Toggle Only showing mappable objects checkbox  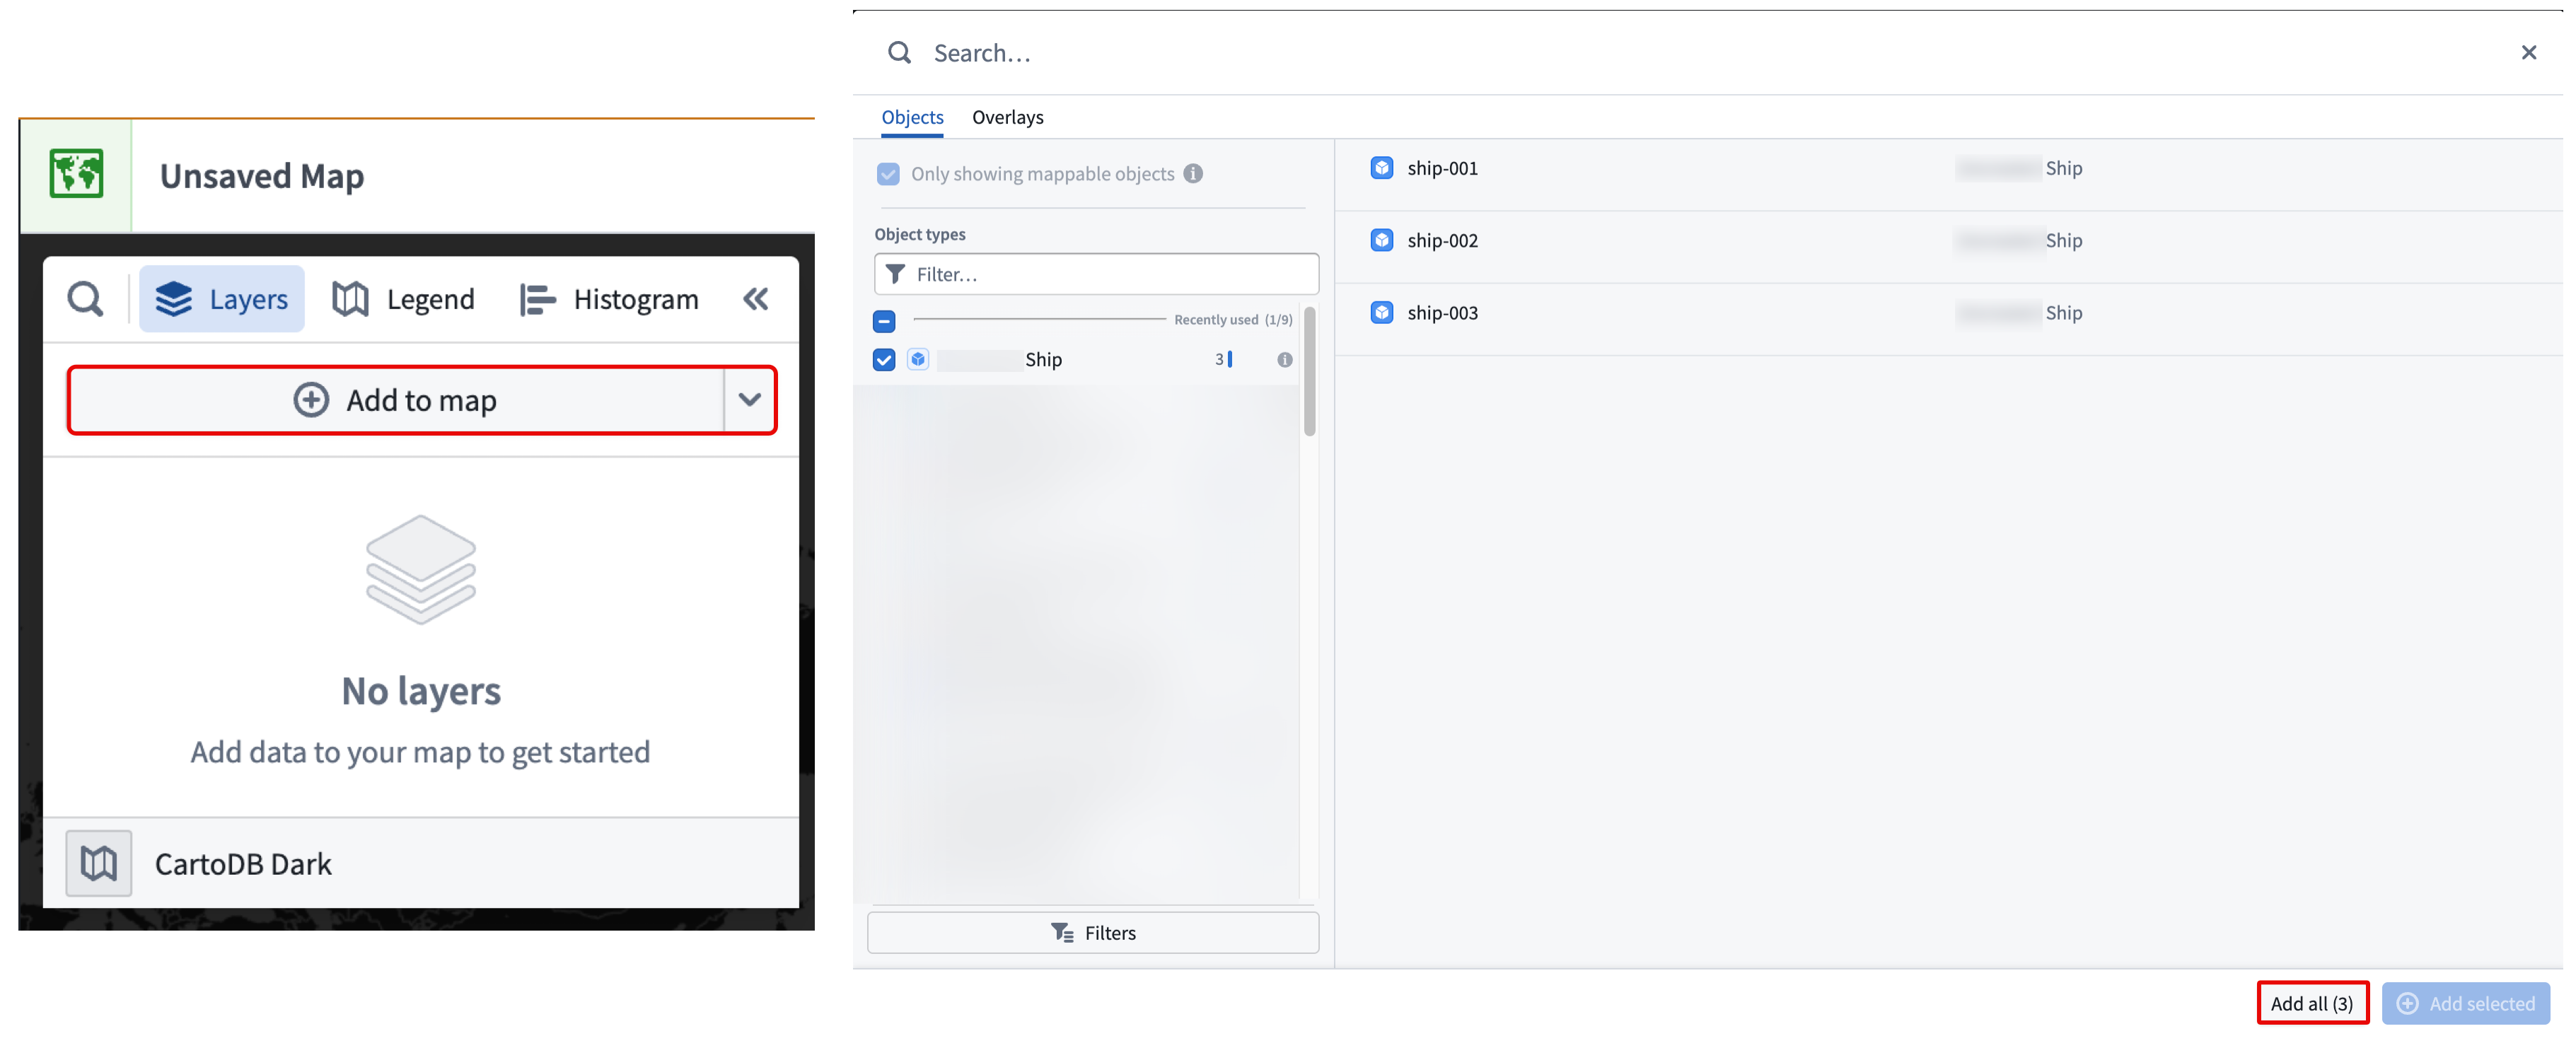click(888, 174)
